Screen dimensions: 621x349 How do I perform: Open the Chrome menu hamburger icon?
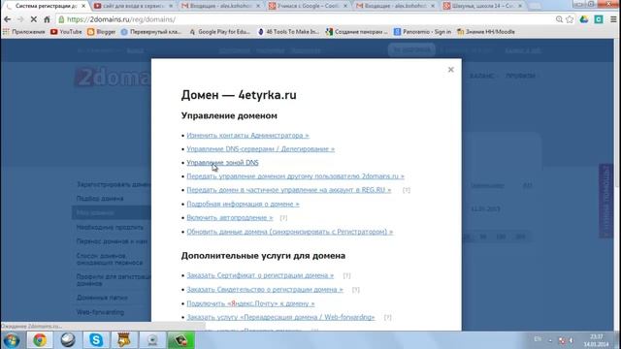[613, 19]
